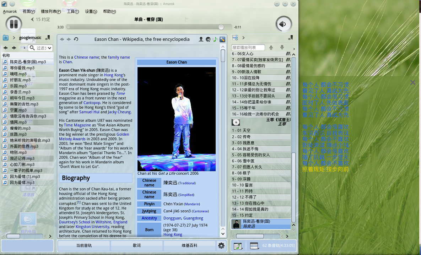This screenshot has height=255, width=421.
Task: Pause playback with the large pause button
Action: (x=14, y=24)
